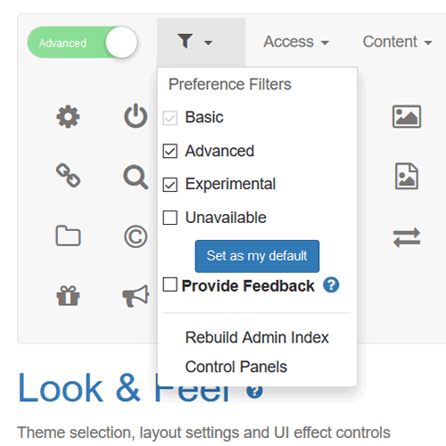Click the copyright symbol icon
The image size is (446, 446).
(x=136, y=236)
